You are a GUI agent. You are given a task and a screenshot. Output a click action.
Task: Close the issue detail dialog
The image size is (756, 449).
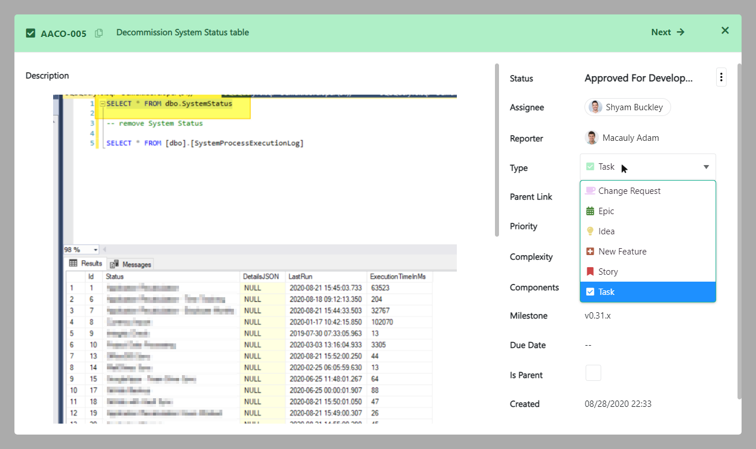click(x=725, y=31)
